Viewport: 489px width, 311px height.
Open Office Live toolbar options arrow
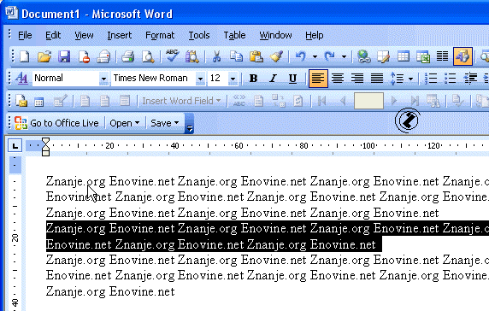click(189, 124)
